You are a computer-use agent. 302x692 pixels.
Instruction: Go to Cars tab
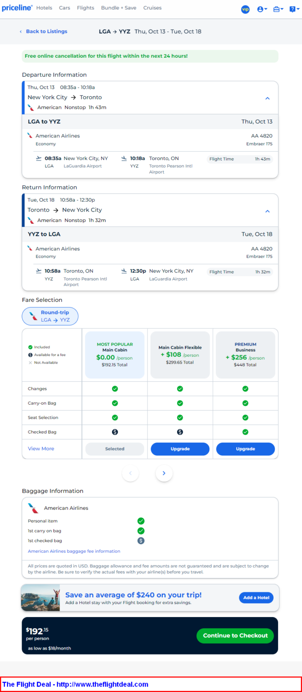click(x=64, y=8)
